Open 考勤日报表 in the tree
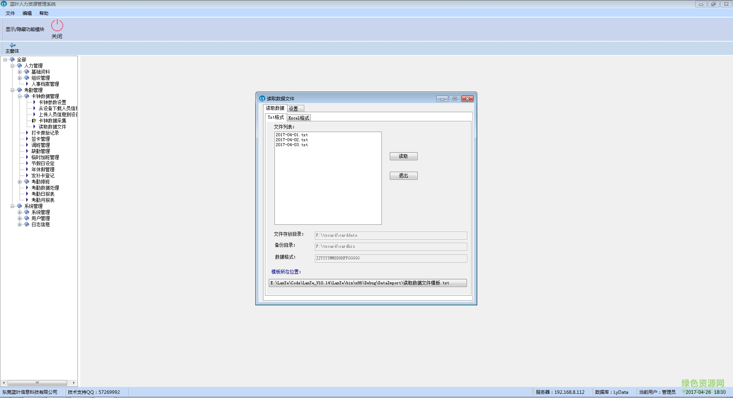 point(43,194)
